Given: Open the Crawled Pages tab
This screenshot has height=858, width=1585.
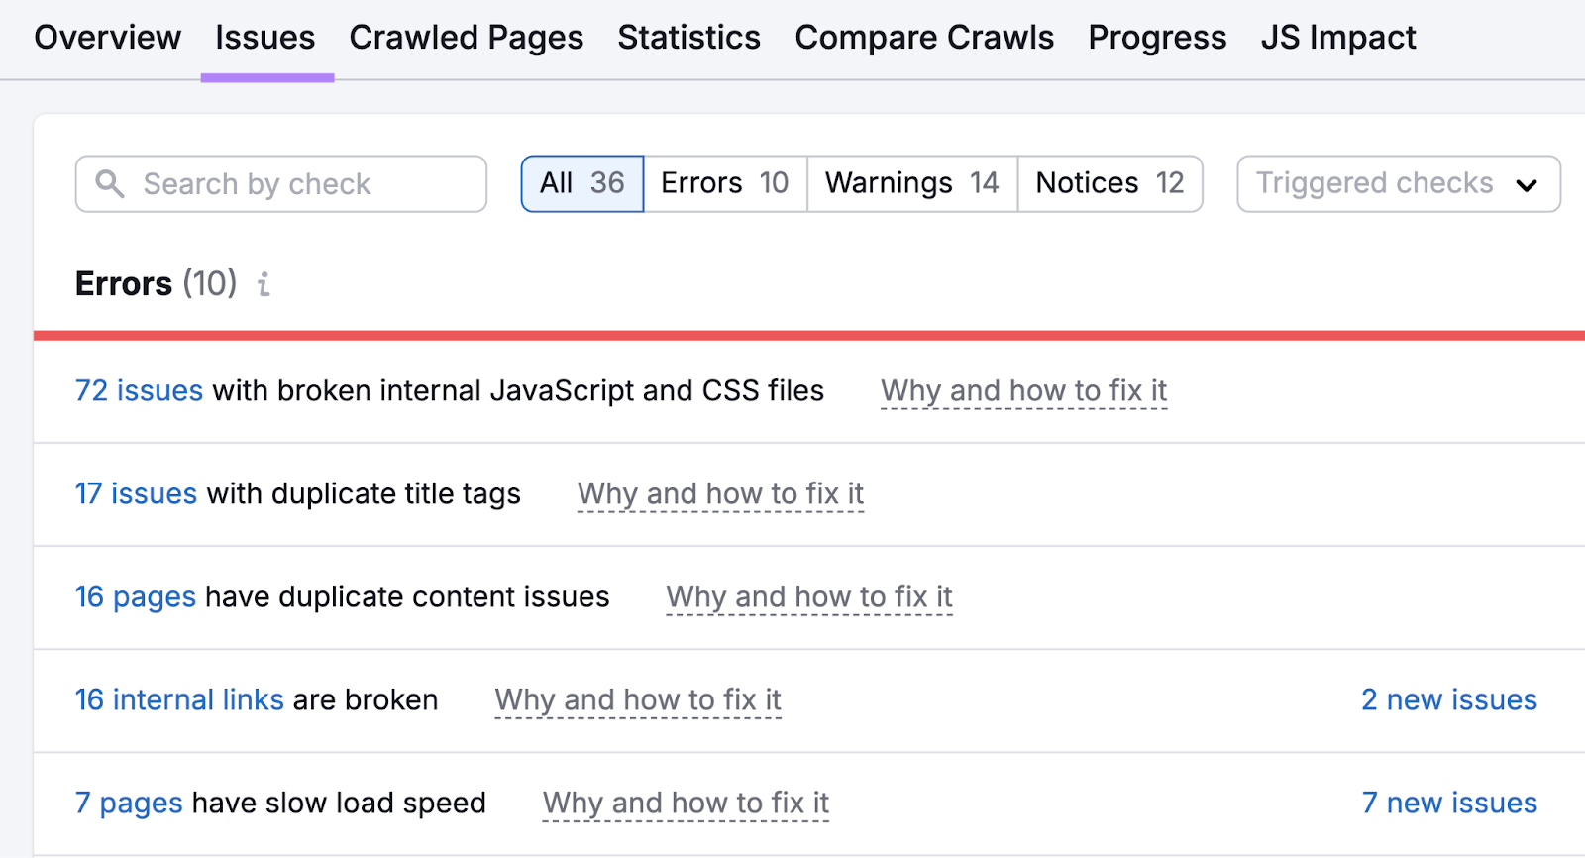Looking at the screenshot, I should point(467,37).
